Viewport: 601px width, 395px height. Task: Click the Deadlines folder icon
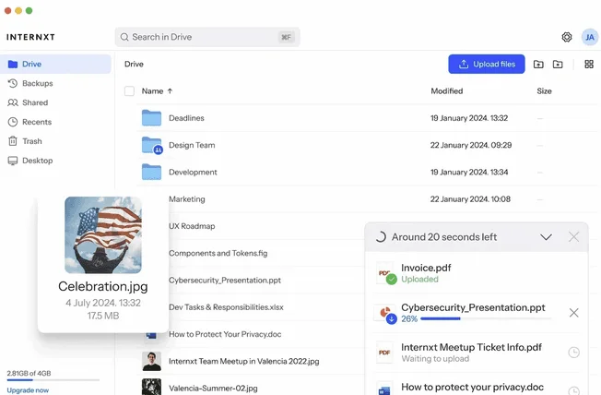pos(151,118)
